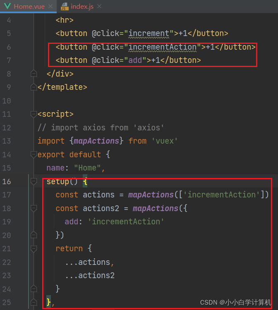278x310 pixels.
Task: Fold the setup function at line 16
Action: coord(34,182)
